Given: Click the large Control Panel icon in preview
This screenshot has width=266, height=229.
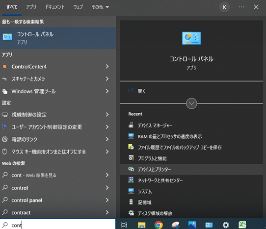Looking at the screenshot, I should [x=191, y=38].
